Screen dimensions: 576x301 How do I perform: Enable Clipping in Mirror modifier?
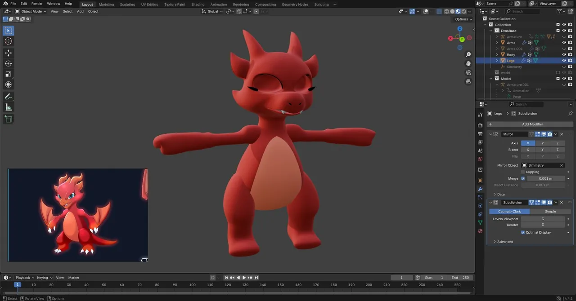tap(523, 172)
